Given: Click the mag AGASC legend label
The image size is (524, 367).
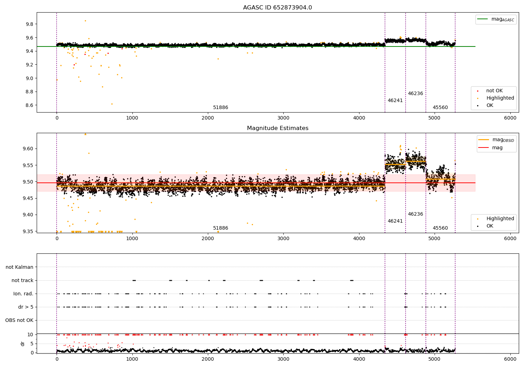Looking at the screenshot, I should (503, 19).
